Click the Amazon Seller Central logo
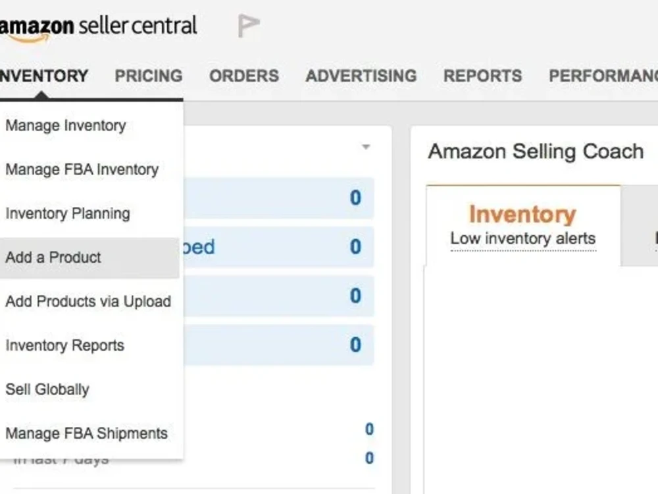The image size is (658, 494). (98, 28)
